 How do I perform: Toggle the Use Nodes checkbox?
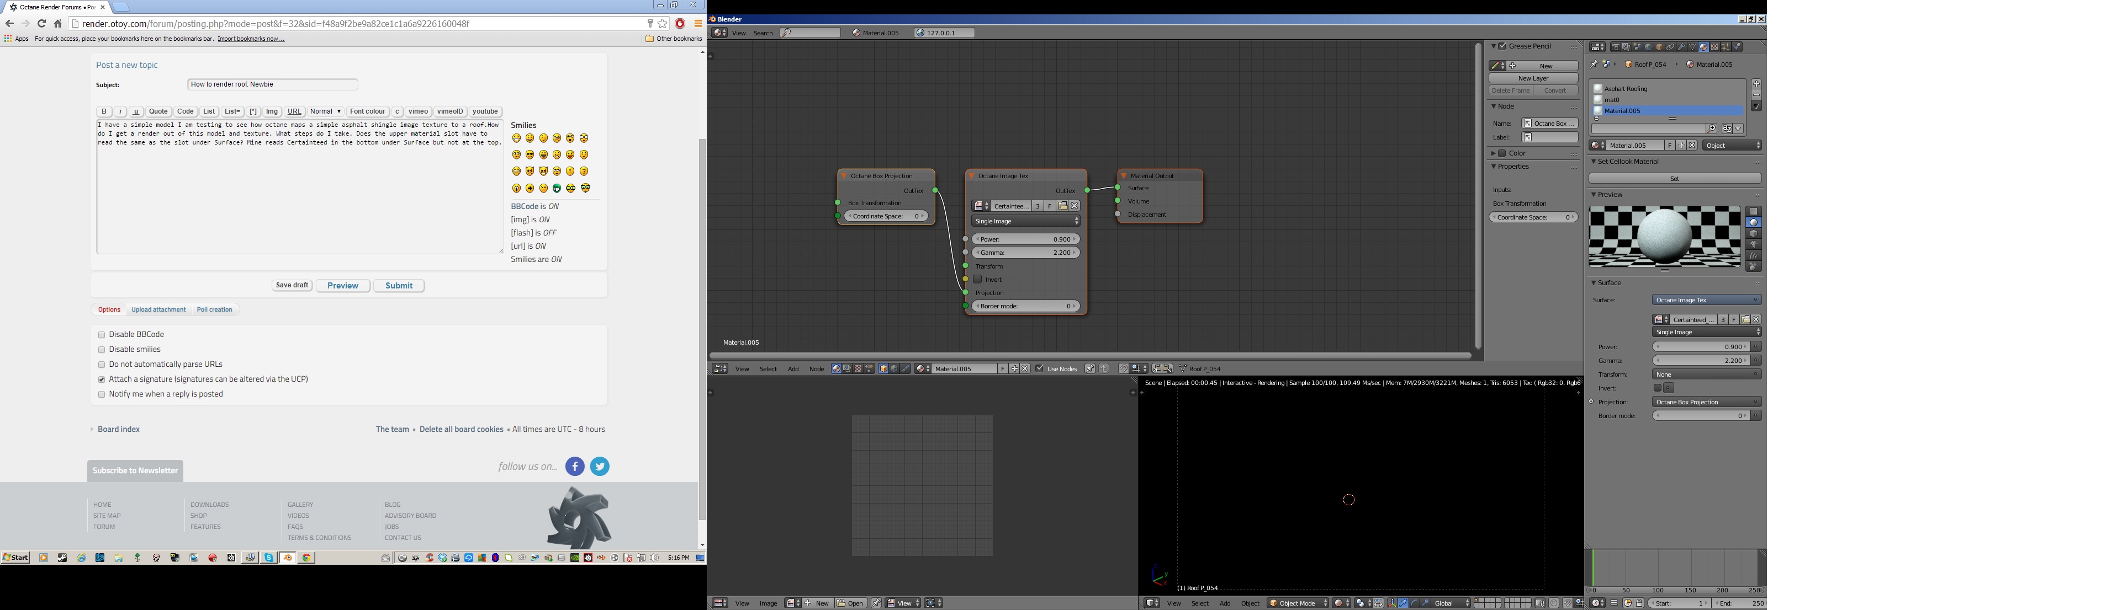[x=1040, y=368]
